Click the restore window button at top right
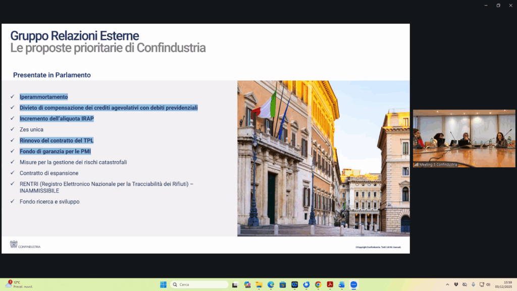Viewport: 517px width, 291px height. tap(498, 5)
